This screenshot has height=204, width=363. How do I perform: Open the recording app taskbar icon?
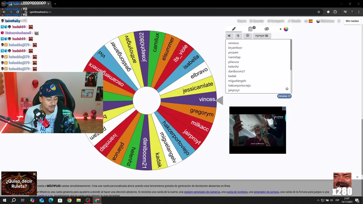point(88,200)
